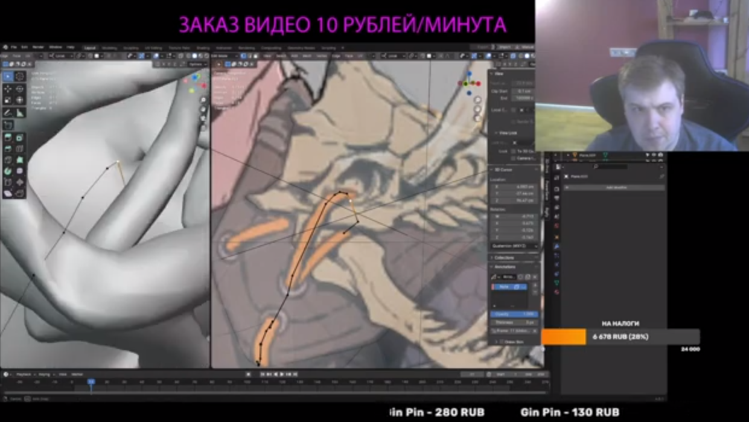749x422 pixels.
Task: Select the Knife tool
Action: click(8, 160)
